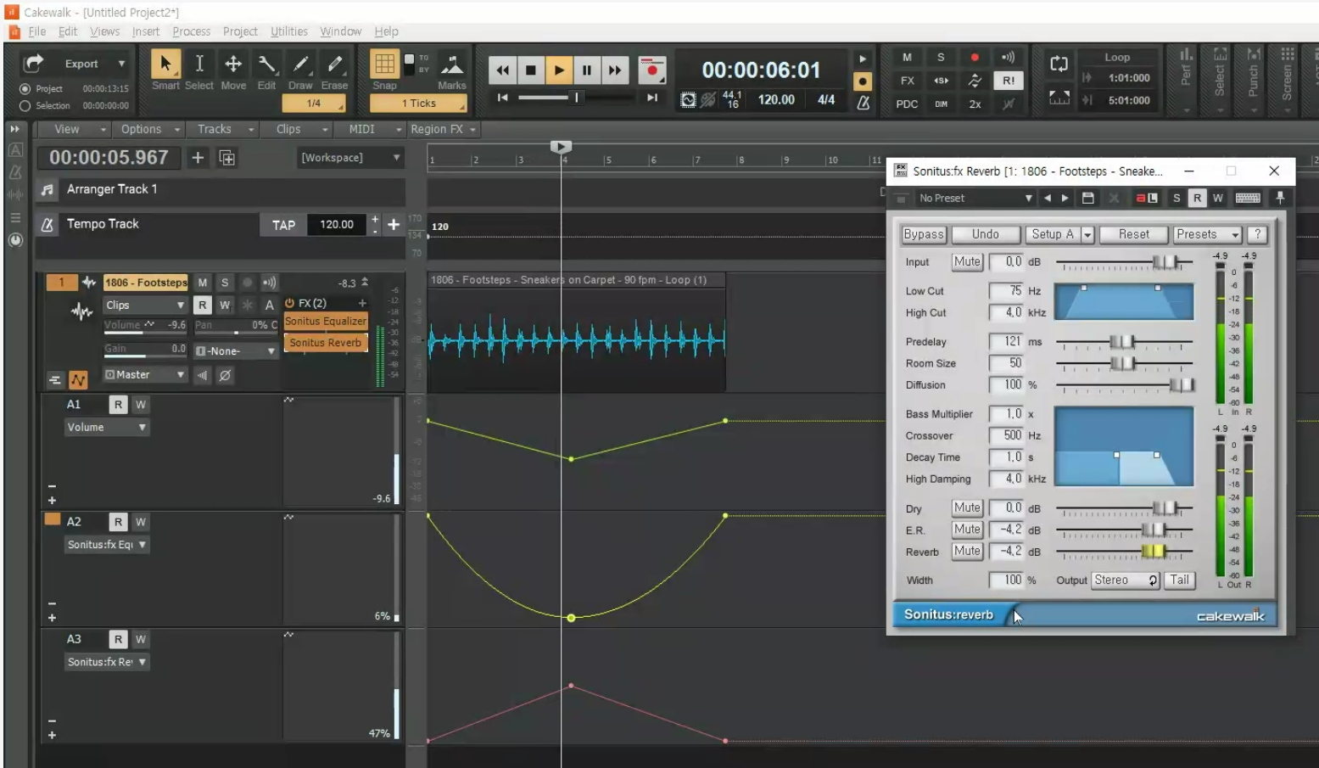Mute the Footsteps track
The image size is (1319, 768).
coord(202,283)
